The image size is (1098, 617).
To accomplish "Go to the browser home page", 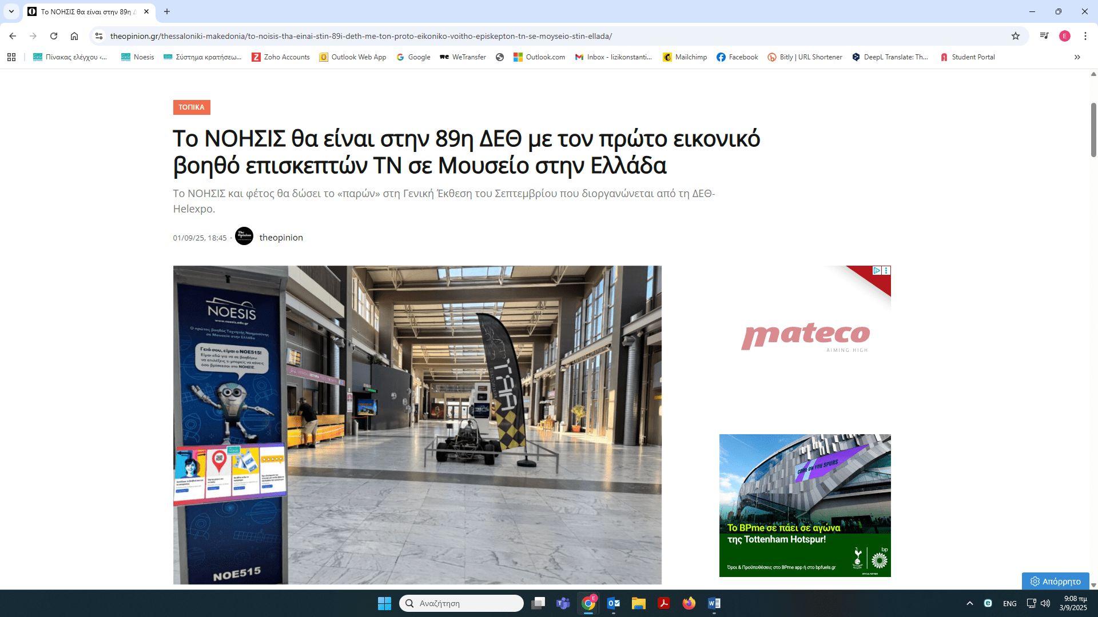I will [x=74, y=36].
